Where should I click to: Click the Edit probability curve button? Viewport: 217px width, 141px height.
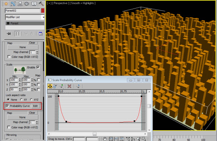click(x=35, y=106)
